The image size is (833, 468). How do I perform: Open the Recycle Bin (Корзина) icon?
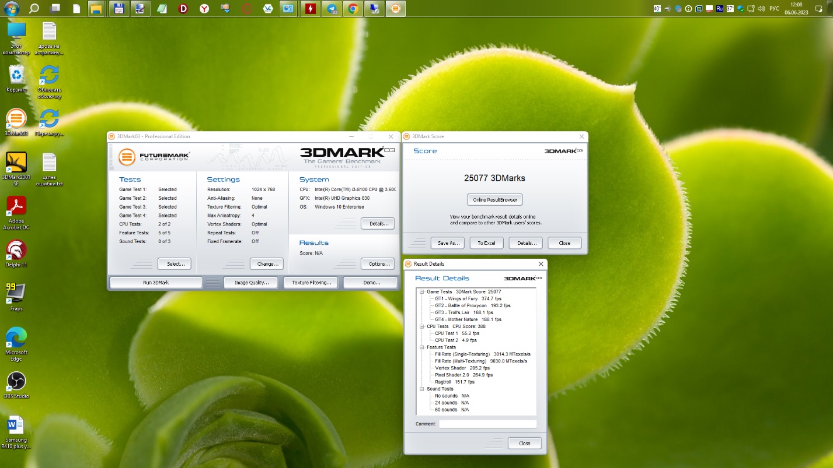coord(16,75)
